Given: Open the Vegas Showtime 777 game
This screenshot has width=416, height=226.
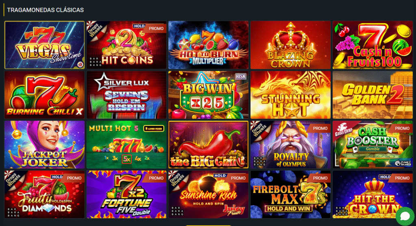Looking at the screenshot, I should [45, 45].
